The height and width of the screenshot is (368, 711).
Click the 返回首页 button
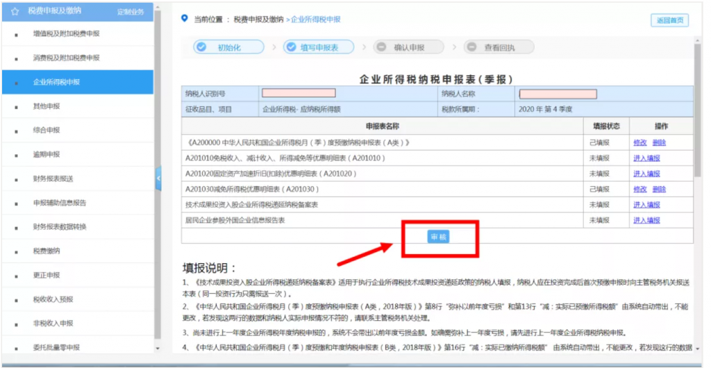[669, 20]
